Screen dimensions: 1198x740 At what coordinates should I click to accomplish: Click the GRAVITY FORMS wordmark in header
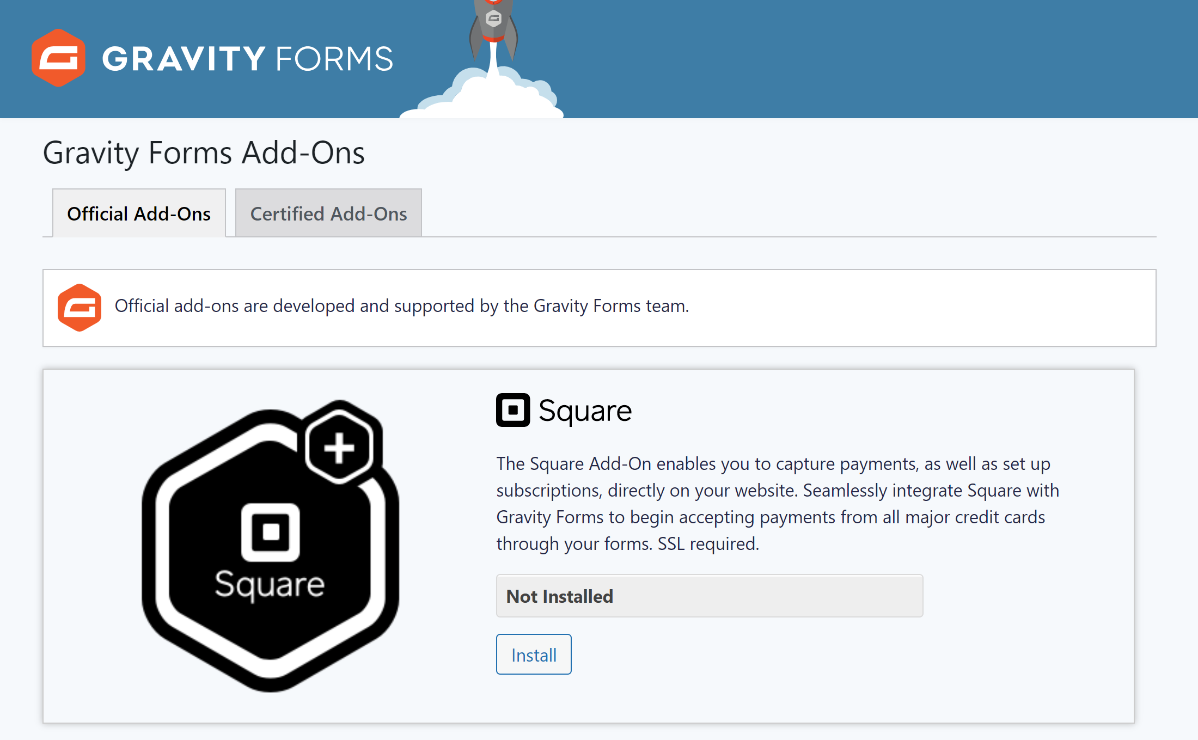(x=248, y=59)
